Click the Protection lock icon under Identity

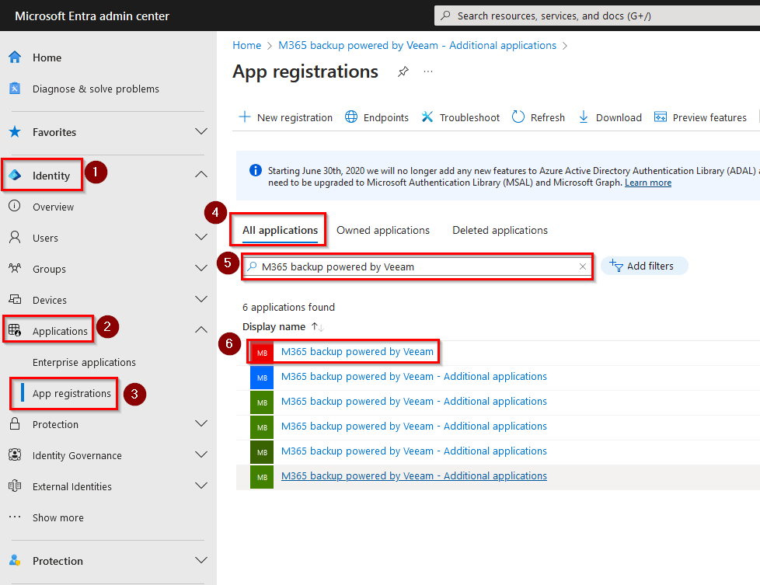pyautogui.click(x=15, y=423)
